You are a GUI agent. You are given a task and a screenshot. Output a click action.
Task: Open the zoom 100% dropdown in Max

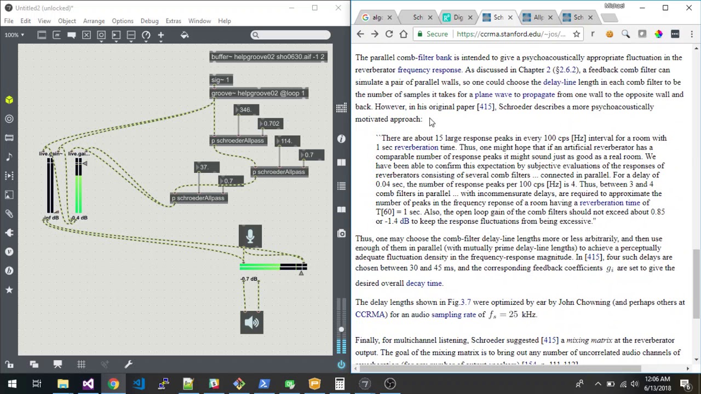coord(14,35)
